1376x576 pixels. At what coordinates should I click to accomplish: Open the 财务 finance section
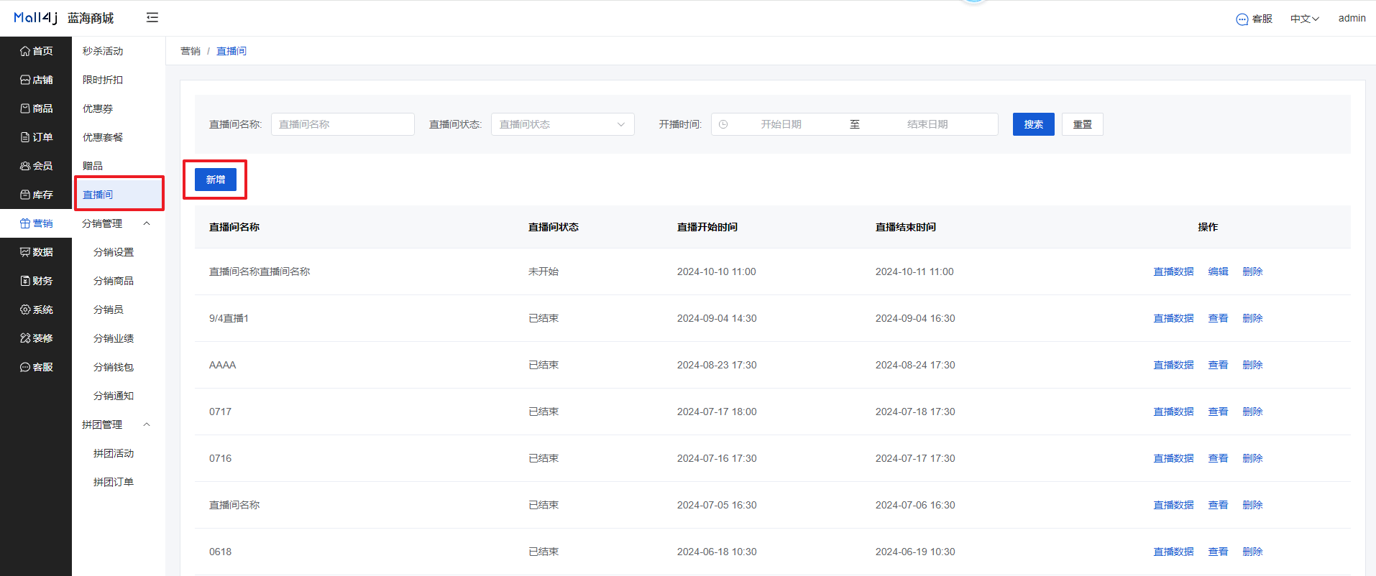(x=36, y=281)
